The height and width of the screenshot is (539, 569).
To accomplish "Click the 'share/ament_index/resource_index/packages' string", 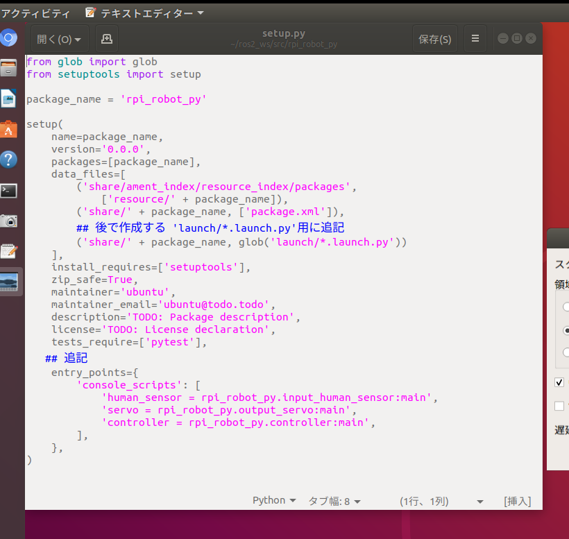I will [216, 187].
